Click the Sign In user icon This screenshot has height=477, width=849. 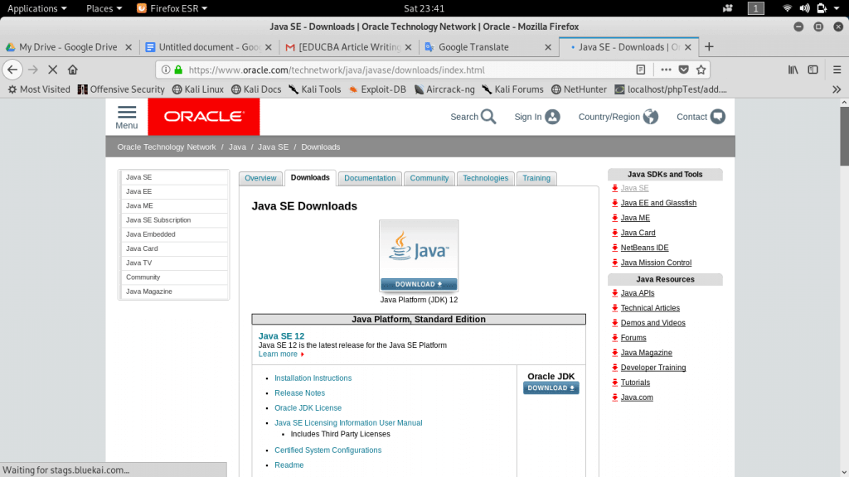point(552,117)
